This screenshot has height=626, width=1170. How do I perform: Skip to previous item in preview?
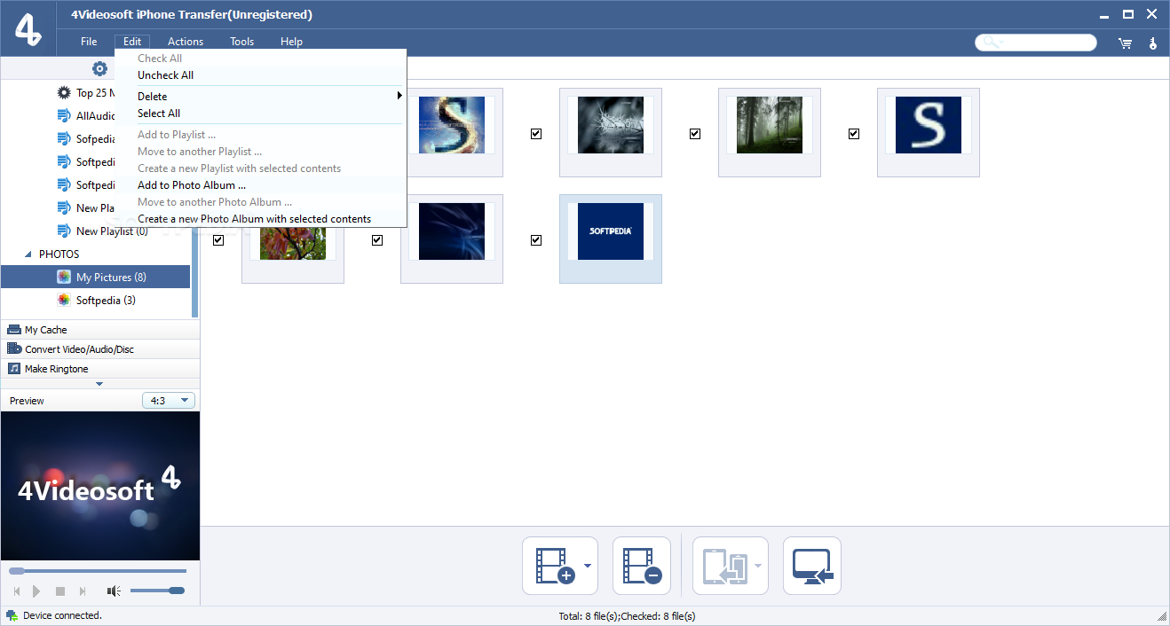pyautogui.click(x=16, y=591)
